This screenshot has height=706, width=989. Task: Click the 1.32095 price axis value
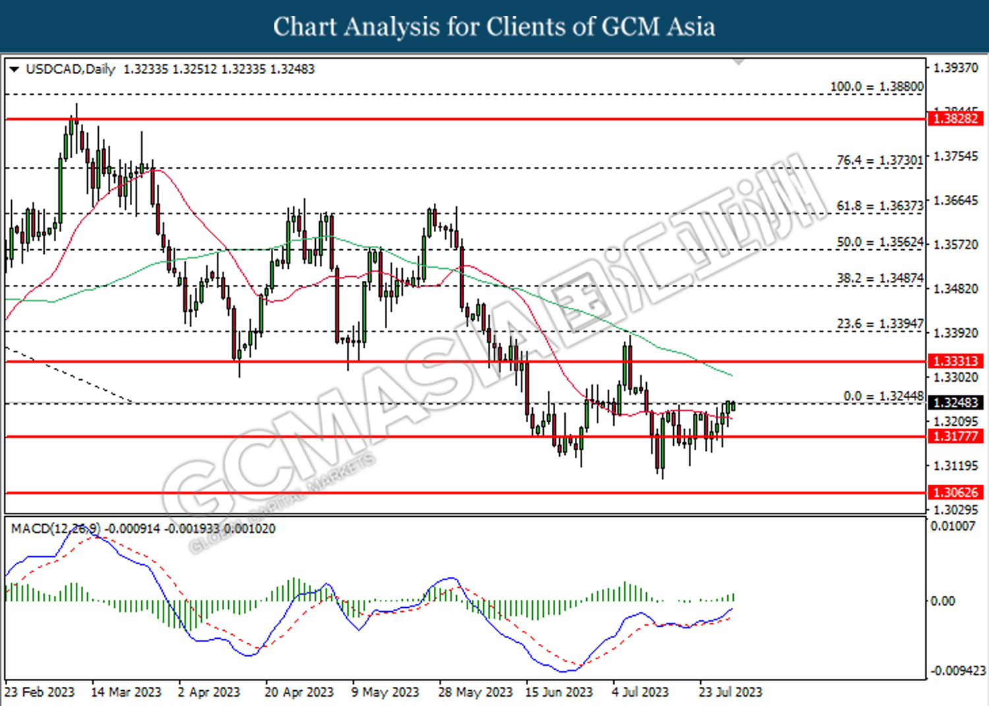[x=956, y=421]
